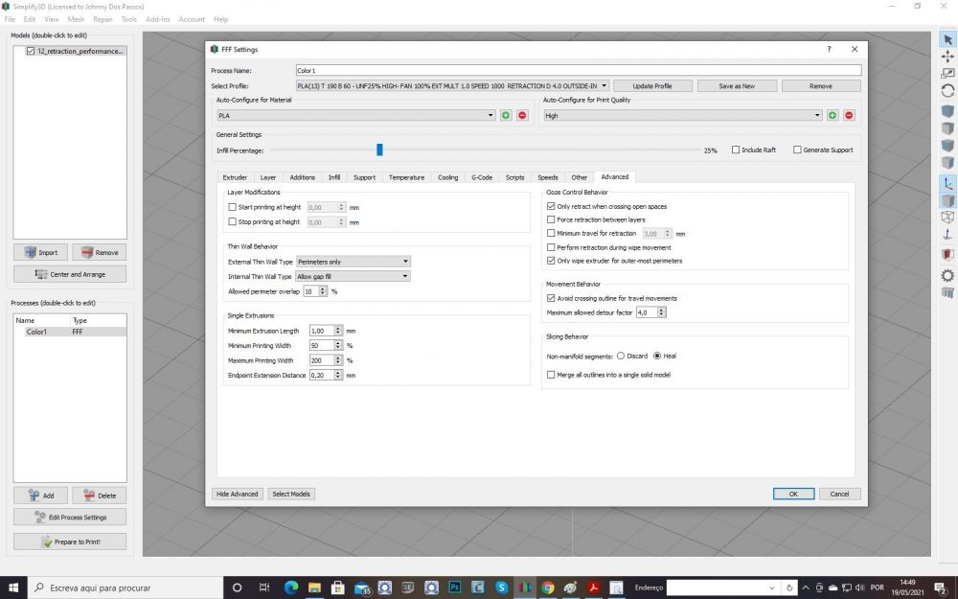Select the Discard non-manifold option
958x599 pixels.
click(x=621, y=356)
